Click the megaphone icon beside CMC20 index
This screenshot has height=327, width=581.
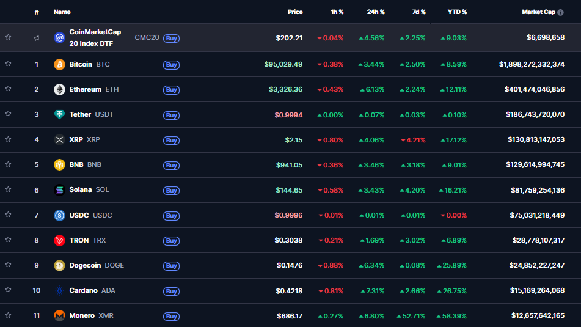coord(37,38)
